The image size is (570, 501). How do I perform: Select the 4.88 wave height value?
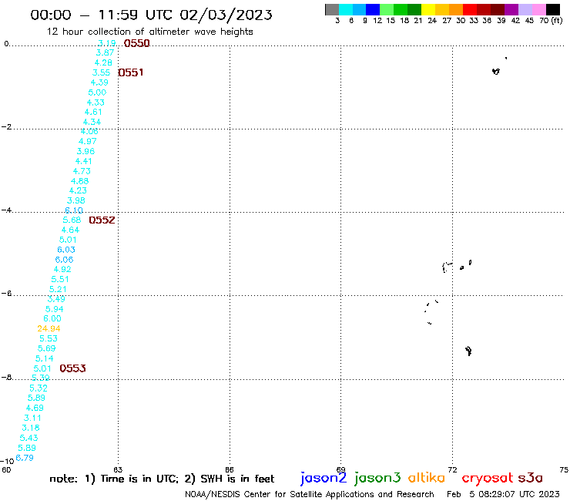79,181
